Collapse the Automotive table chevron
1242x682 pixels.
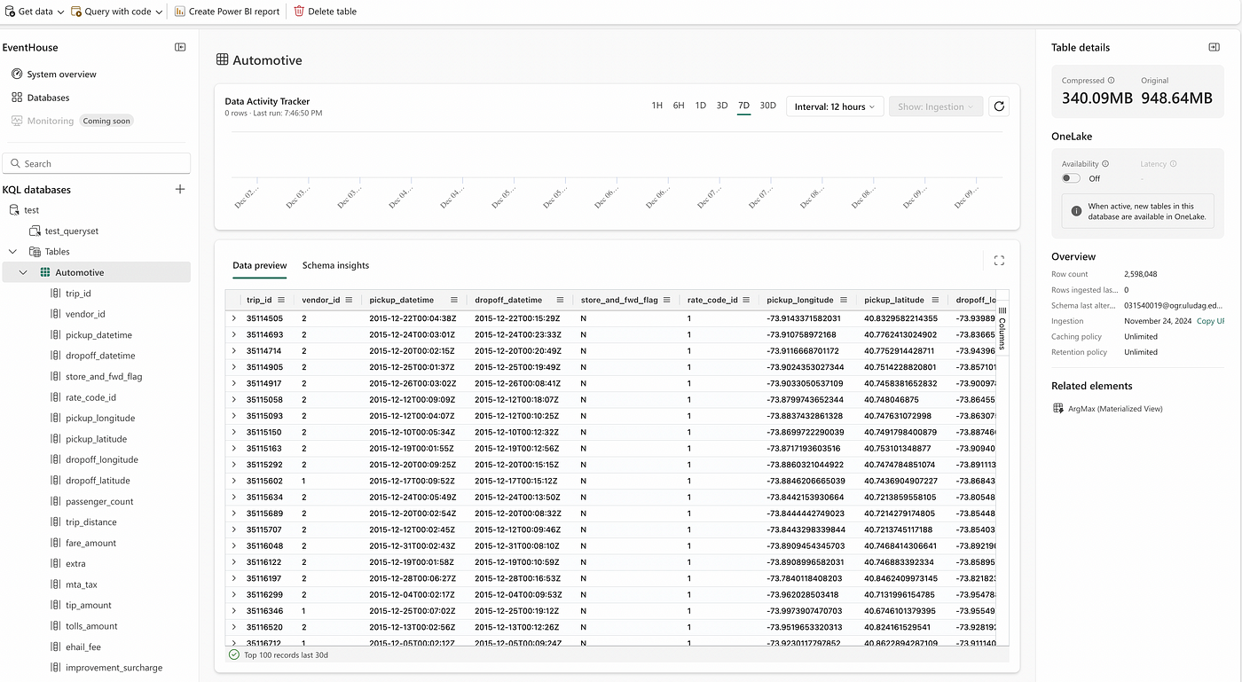(x=23, y=272)
